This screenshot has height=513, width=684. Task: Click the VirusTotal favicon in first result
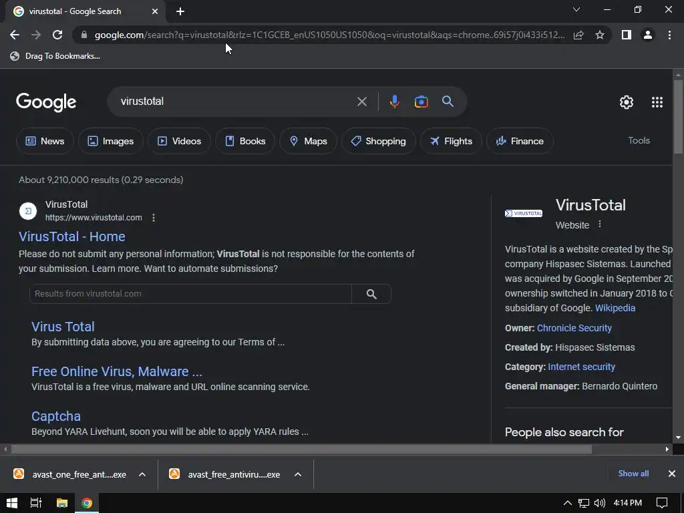[x=28, y=211]
